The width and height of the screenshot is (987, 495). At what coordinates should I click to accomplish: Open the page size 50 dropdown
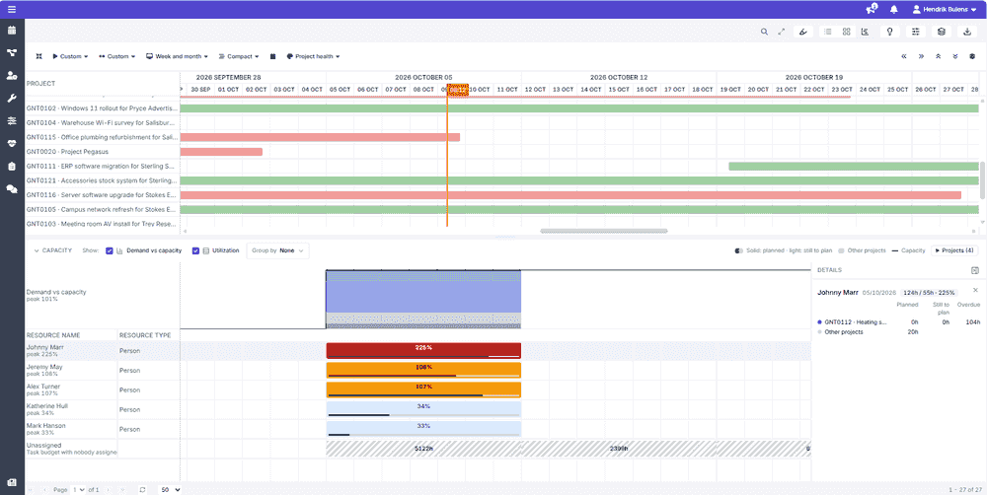[170, 489]
